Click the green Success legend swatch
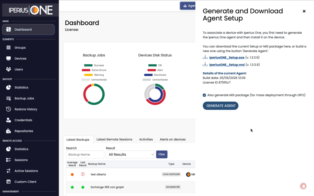Screen dimensions: 314x196 [88, 65]
